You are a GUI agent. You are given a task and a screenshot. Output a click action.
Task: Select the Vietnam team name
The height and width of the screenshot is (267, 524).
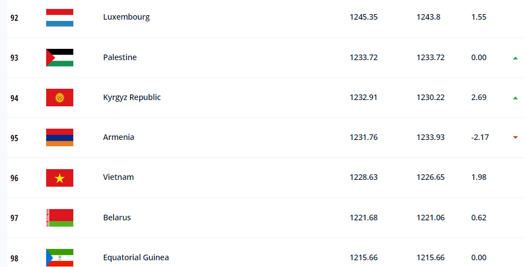[118, 177]
